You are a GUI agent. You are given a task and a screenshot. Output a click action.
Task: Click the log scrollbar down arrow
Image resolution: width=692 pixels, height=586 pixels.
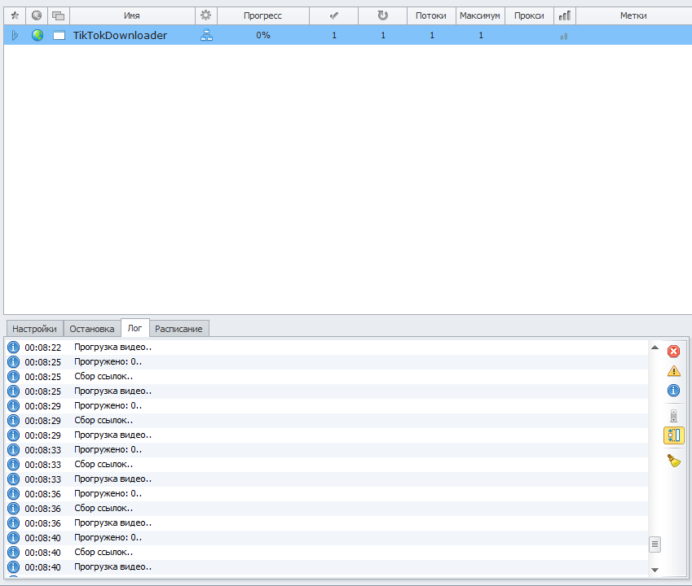click(655, 570)
